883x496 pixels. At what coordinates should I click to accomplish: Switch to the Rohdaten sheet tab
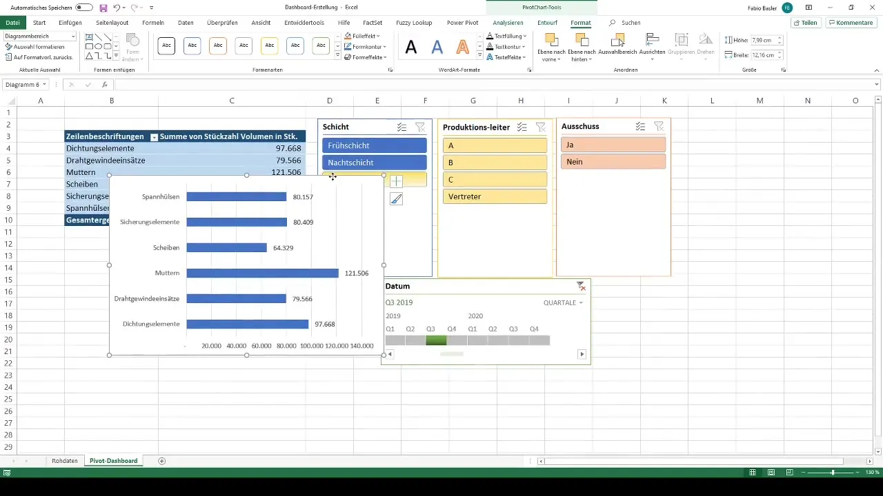click(65, 461)
